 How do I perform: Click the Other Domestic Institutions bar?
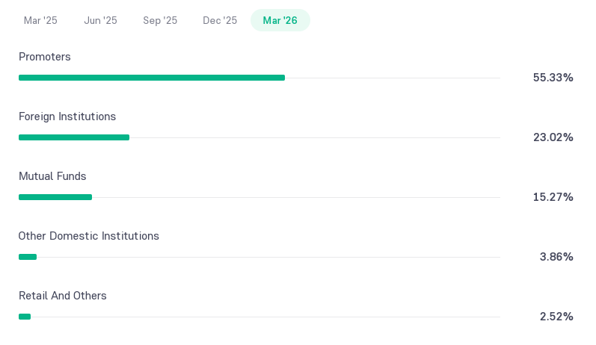28,257
